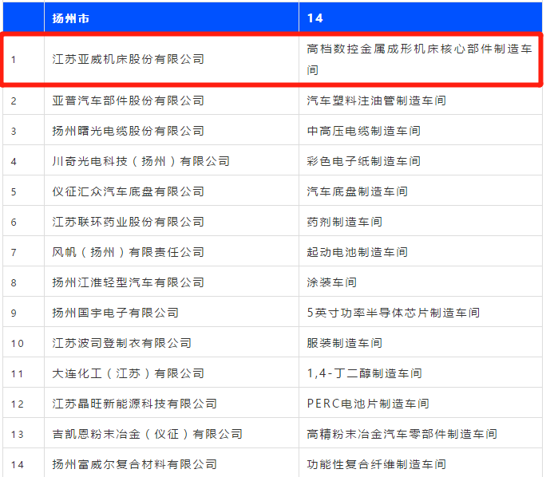Click row number 1 beside 江苏亚威机床

tap(14, 60)
